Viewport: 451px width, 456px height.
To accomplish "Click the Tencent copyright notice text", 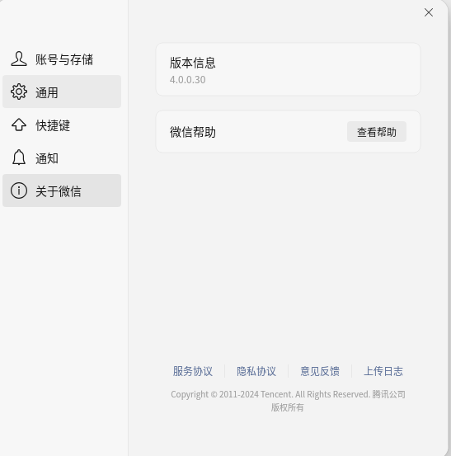I will tap(288, 401).
